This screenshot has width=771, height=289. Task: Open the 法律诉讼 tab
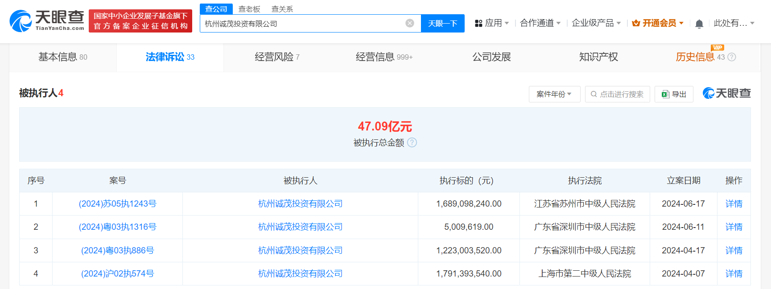tap(170, 57)
